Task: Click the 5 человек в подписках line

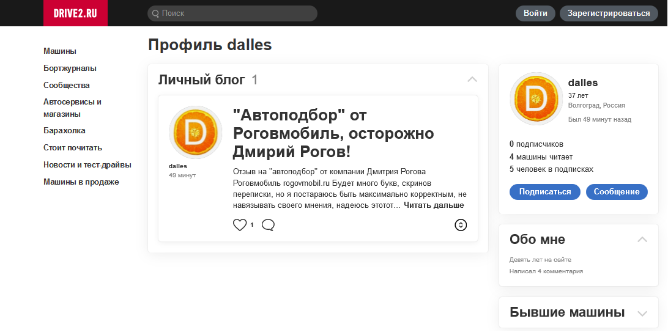Action: (x=551, y=169)
